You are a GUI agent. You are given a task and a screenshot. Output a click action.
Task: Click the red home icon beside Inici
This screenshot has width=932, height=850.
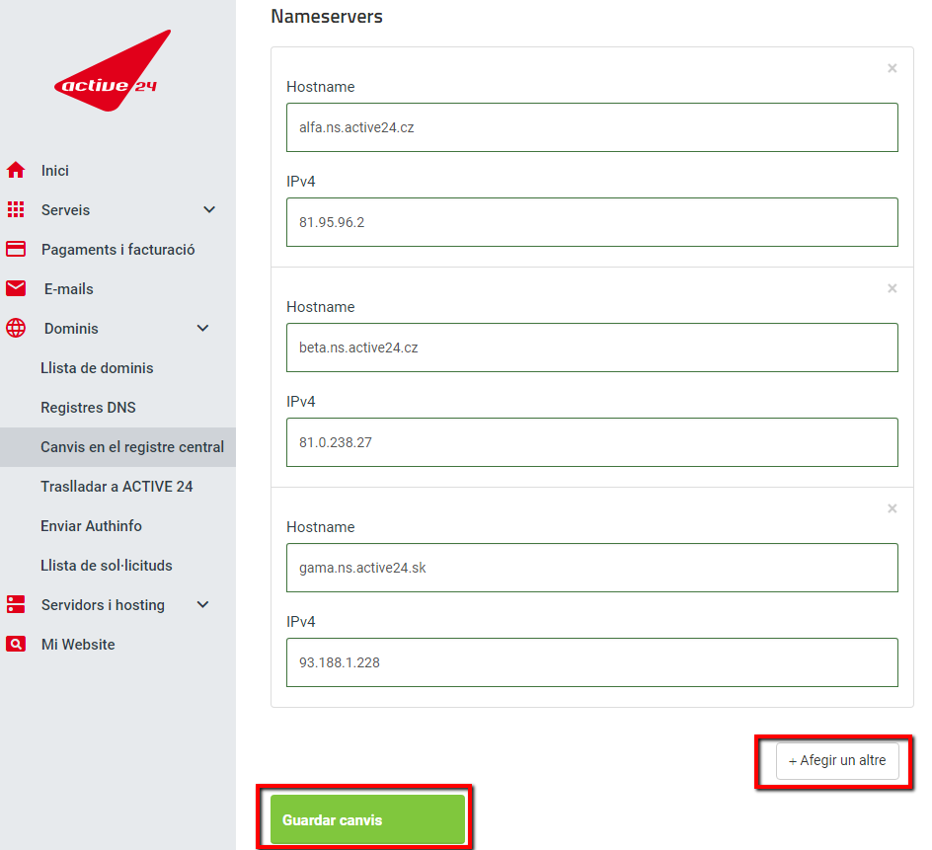16,170
